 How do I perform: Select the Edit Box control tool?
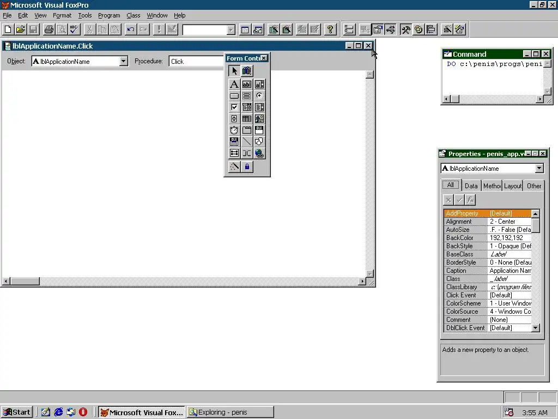259,85
